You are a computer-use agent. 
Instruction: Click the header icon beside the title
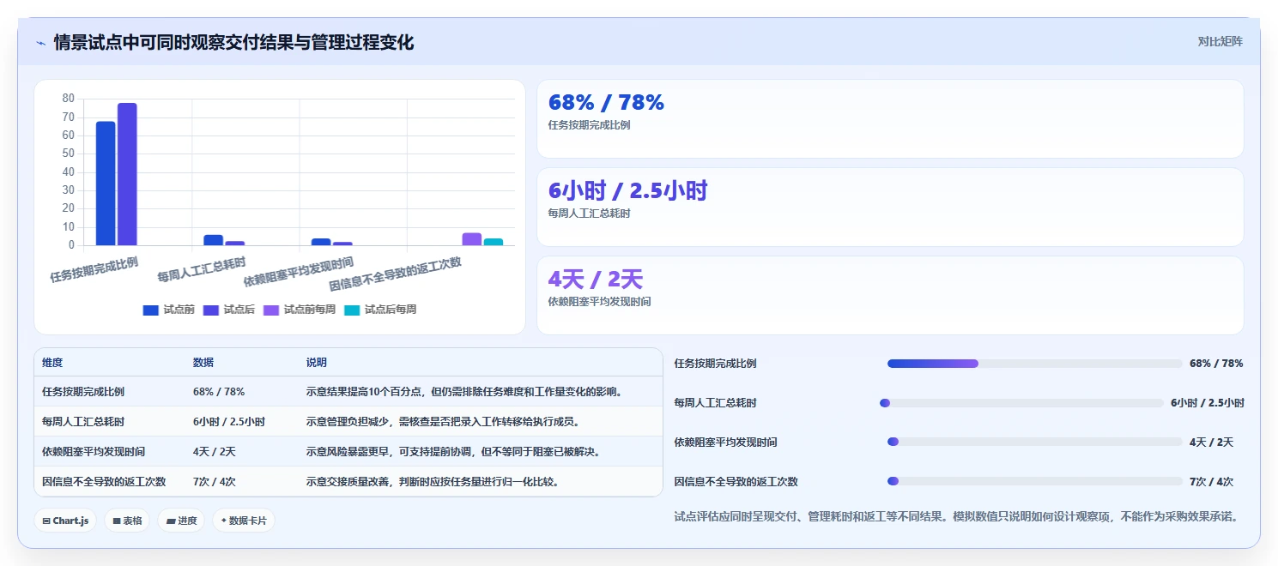(x=41, y=42)
